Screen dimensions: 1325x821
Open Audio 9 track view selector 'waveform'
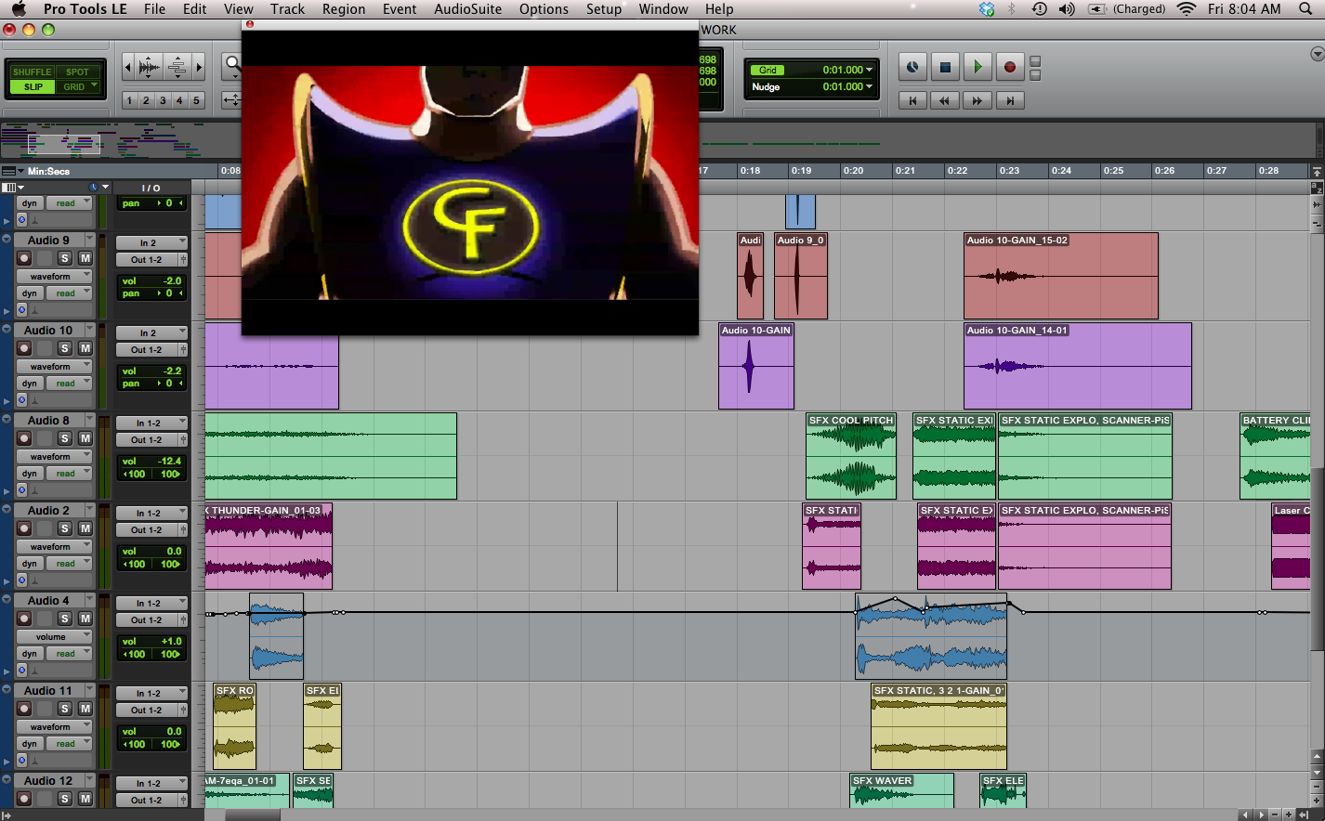pos(54,276)
